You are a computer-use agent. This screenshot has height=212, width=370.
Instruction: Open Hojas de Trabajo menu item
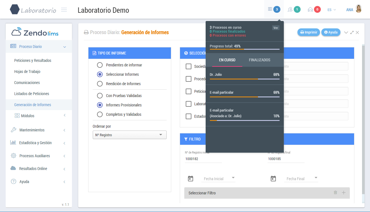[x=27, y=72]
